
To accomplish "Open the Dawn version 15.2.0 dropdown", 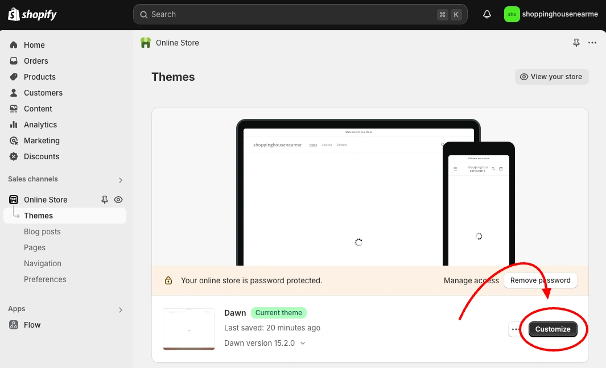I will [265, 343].
